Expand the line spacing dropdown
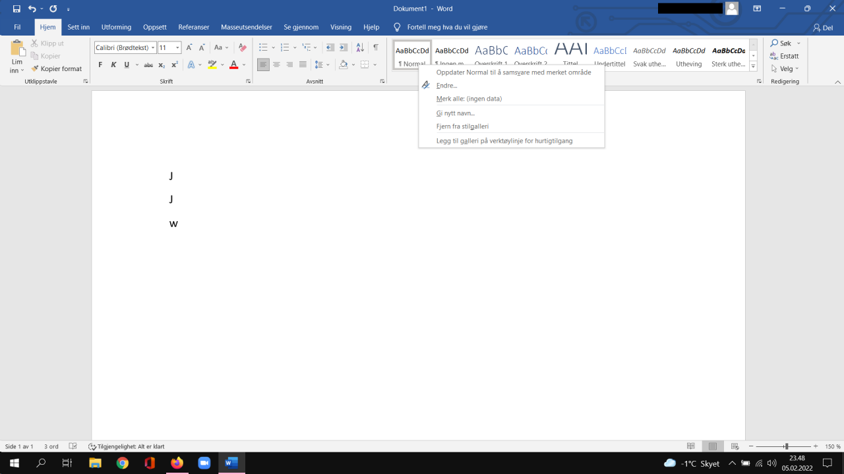The image size is (844, 474). click(x=328, y=65)
